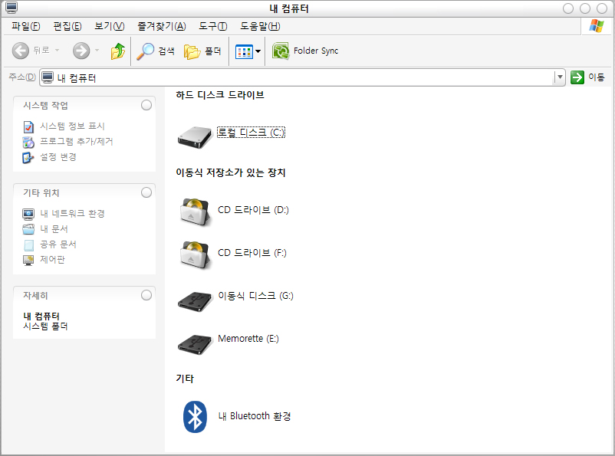
Task: Click the CD 드라이브 (D:) label
Action: [253, 210]
